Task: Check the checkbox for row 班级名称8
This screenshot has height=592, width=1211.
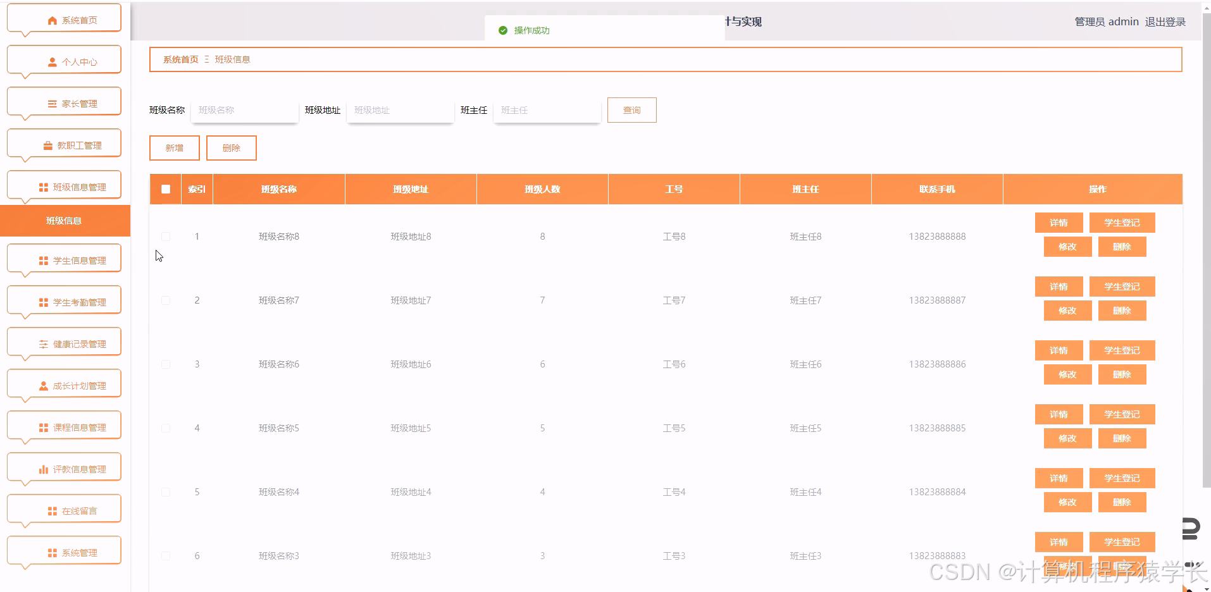Action: pyautogui.click(x=166, y=237)
